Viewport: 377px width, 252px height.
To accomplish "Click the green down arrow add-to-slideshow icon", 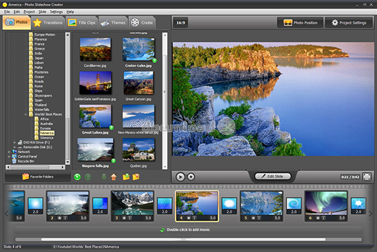I will pos(104,177).
